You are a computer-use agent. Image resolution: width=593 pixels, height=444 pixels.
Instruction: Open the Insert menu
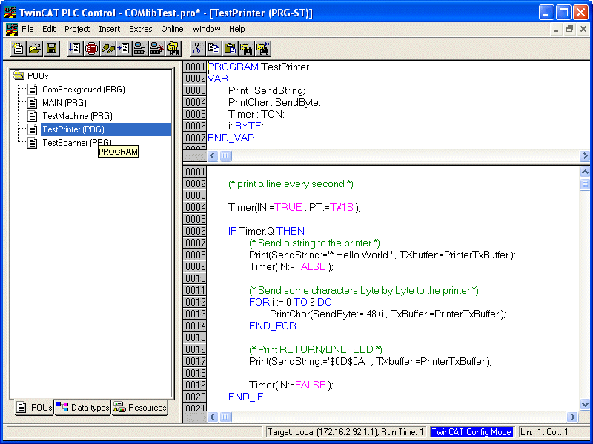coord(109,29)
